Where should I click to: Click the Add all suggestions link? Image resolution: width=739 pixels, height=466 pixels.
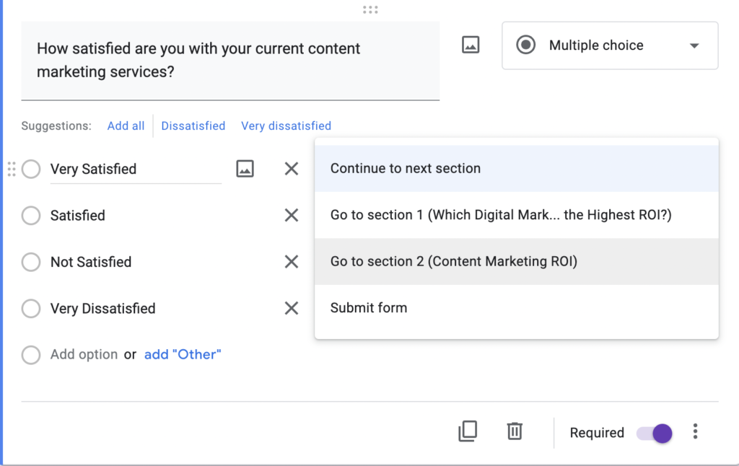[x=126, y=126]
